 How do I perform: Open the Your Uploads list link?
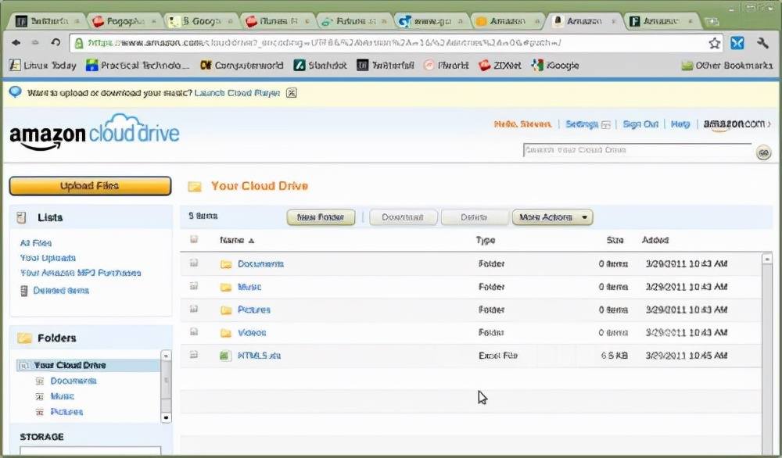pyautogui.click(x=48, y=258)
